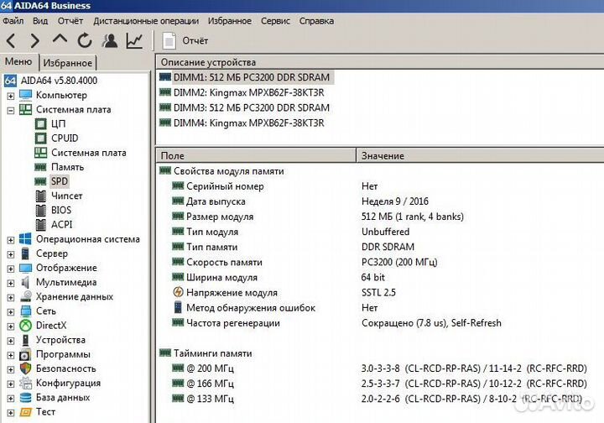Click the Тест benchmark icon
The image size is (604, 423).
[x=25, y=412]
